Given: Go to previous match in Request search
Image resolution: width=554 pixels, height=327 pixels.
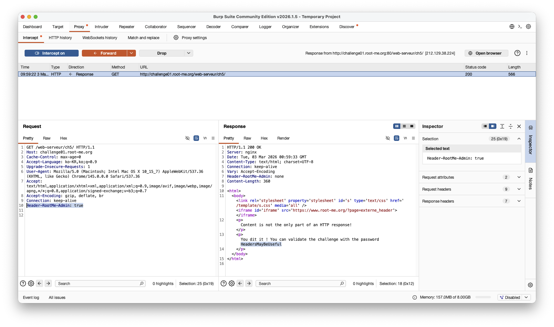Looking at the screenshot, I should [39, 283].
